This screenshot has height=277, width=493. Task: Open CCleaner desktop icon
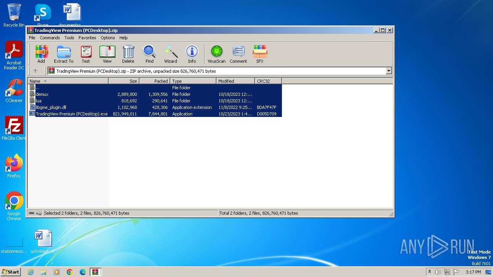pyautogui.click(x=14, y=91)
